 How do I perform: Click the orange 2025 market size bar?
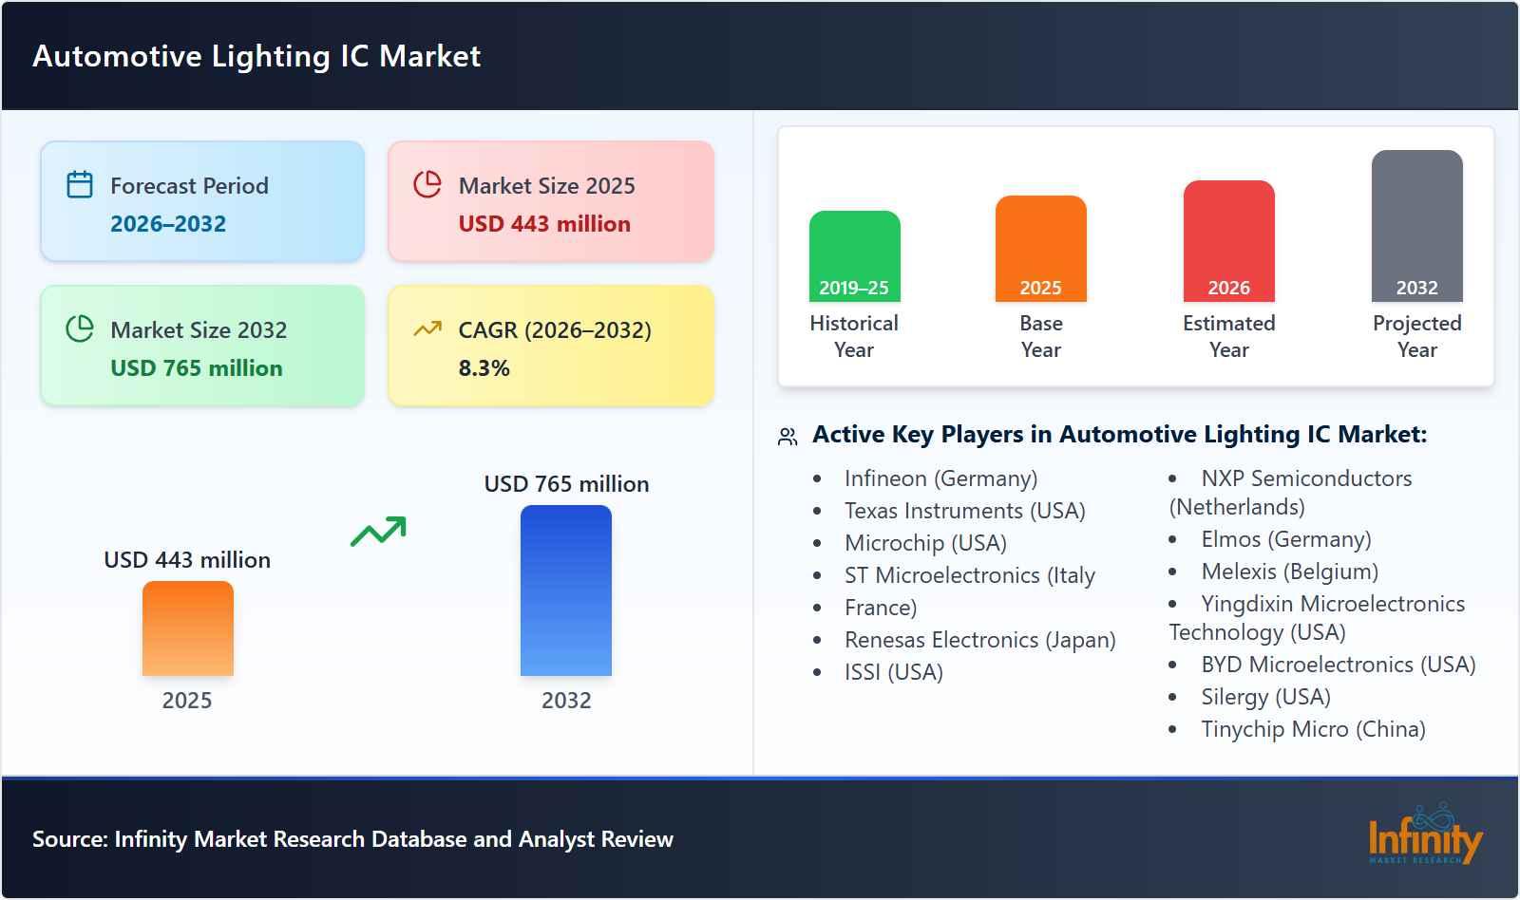(x=187, y=628)
